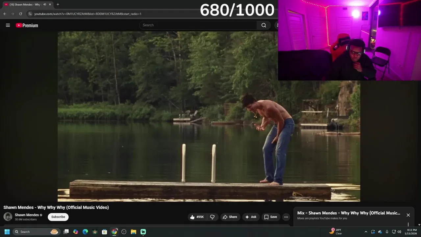Open sync refresh tray icon
The width and height of the screenshot is (421, 237).
click(x=373, y=232)
